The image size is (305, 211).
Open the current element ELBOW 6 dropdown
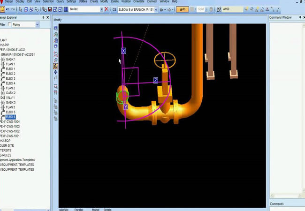coord(156,9)
